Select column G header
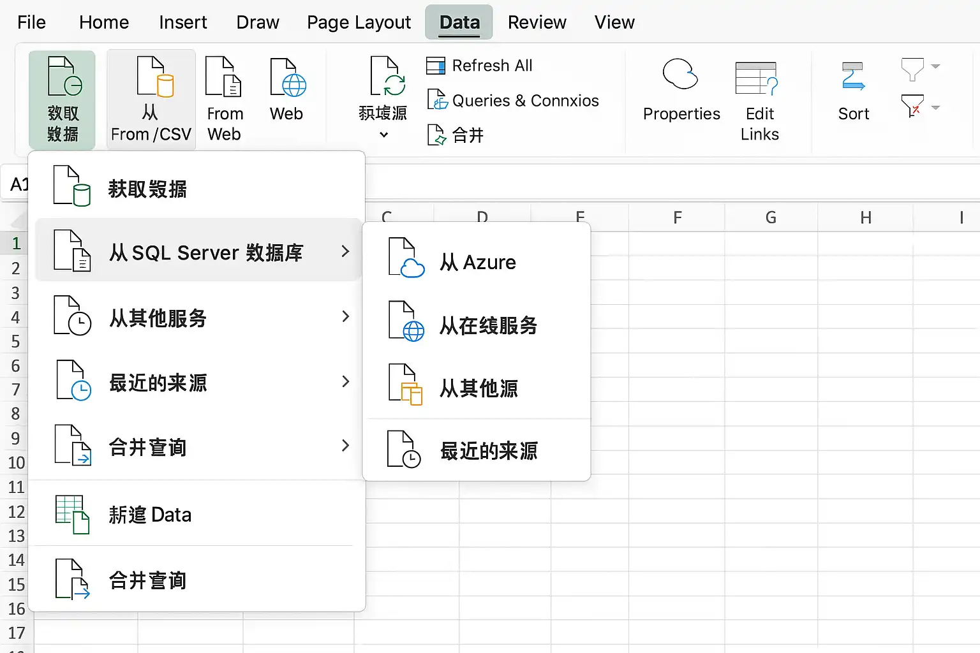980x653 pixels. pos(771,217)
